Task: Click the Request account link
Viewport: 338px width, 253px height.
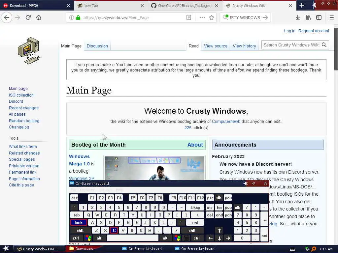Action: pos(314,31)
